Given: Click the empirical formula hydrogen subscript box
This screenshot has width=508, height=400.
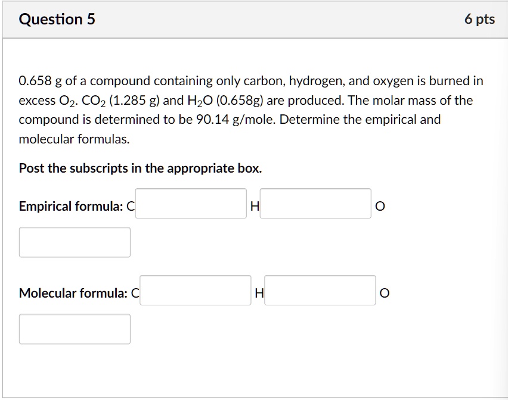Looking at the screenshot, I should [315, 203].
